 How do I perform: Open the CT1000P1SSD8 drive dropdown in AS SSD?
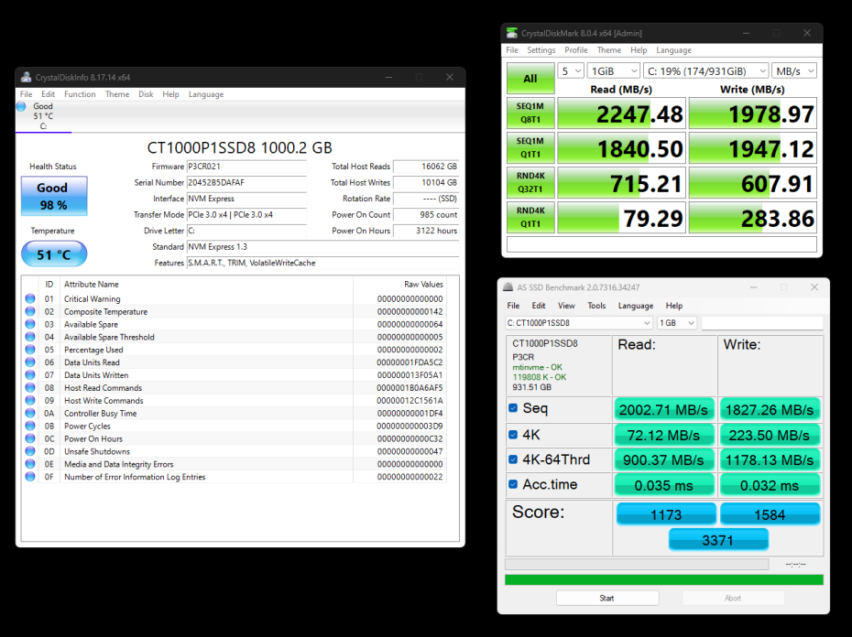click(x=578, y=323)
